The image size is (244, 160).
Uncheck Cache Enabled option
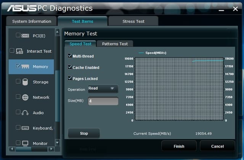(70, 67)
